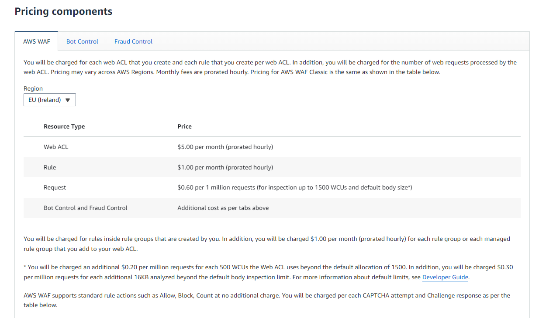Click the Region field label
Image resolution: width=539 pixels, height=318 pixels.
click(x=33, y=88)
